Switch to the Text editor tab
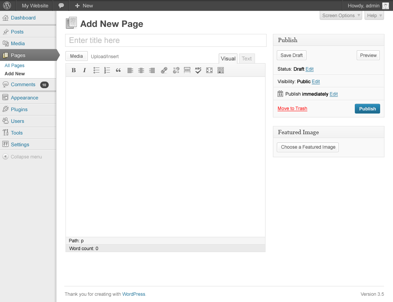Screen dimensions: 393x302 247,59
